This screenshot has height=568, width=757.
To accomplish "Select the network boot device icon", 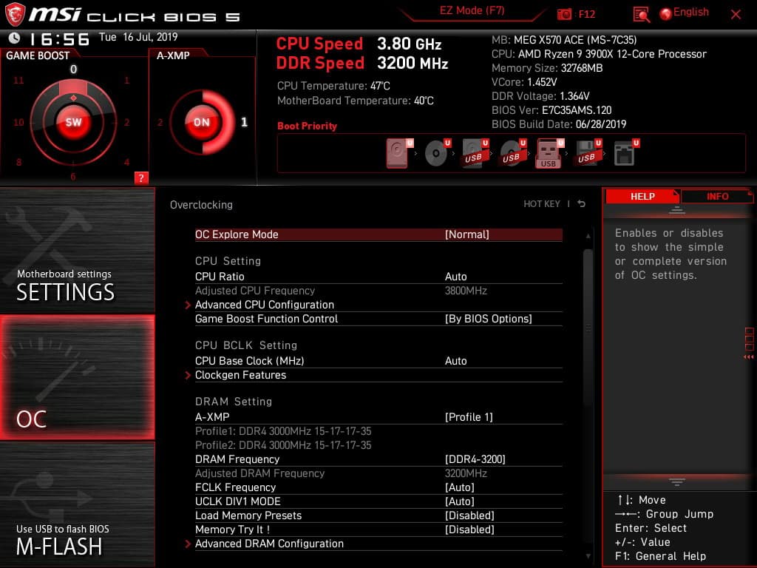I will point(625,153).
